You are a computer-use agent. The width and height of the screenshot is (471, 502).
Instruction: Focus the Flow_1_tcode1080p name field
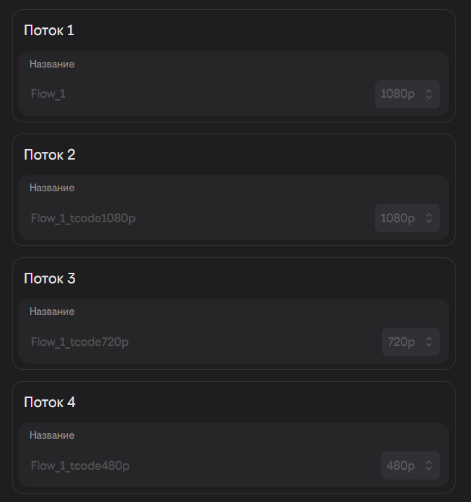[197, 218]
